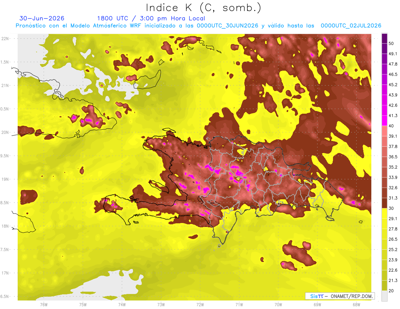Image resolution: width=400 pixels, height=309 pixels.
Task: Select the "46.5" color scale value
Action: 393,74
